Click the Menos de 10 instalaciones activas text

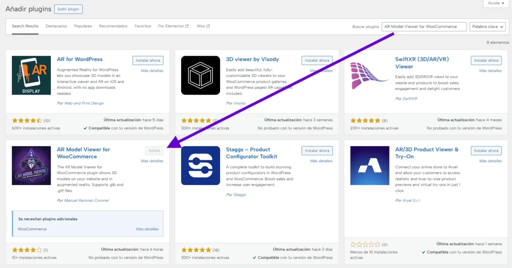[x=374, y=255]
